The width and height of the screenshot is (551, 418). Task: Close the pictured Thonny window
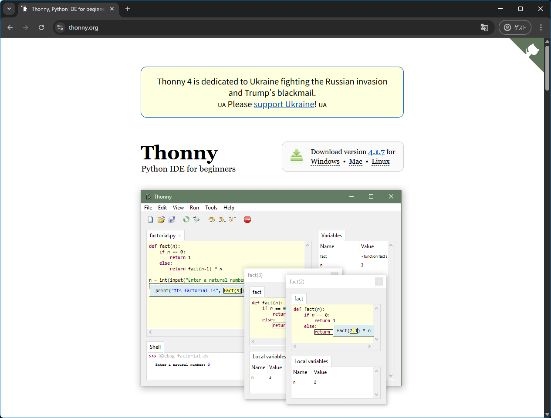[x=391, y=196]
